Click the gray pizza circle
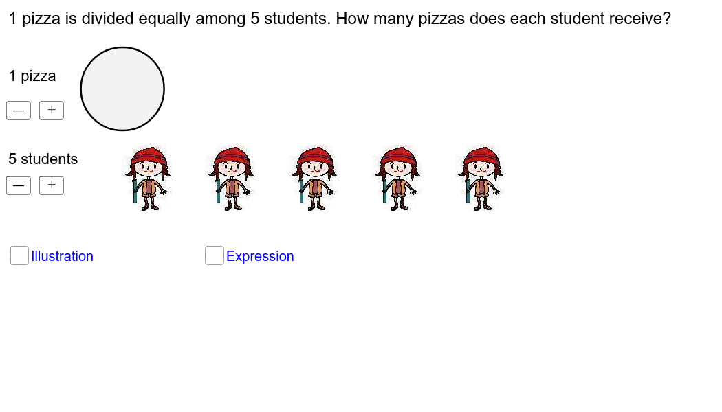Screen dimensions: 722x412 tap(122, 89)
